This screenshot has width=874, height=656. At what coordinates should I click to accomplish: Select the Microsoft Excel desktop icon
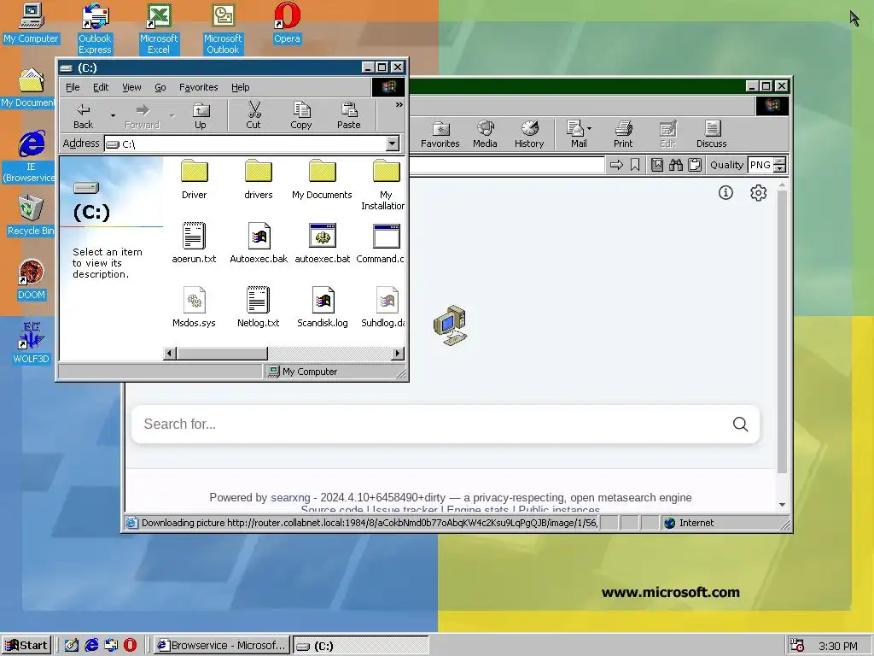[x=159, y=28]
